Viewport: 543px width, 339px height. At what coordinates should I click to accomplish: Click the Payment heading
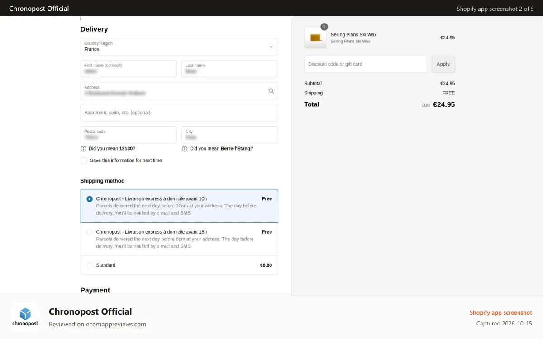tap(95, 290)
